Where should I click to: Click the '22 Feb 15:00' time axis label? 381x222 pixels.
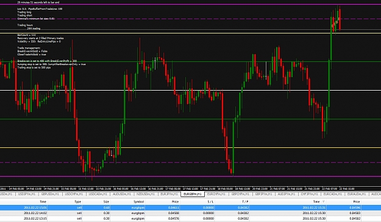pos(347,189)
